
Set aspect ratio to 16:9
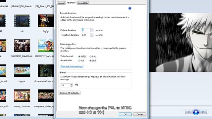(x=90, y=61)
